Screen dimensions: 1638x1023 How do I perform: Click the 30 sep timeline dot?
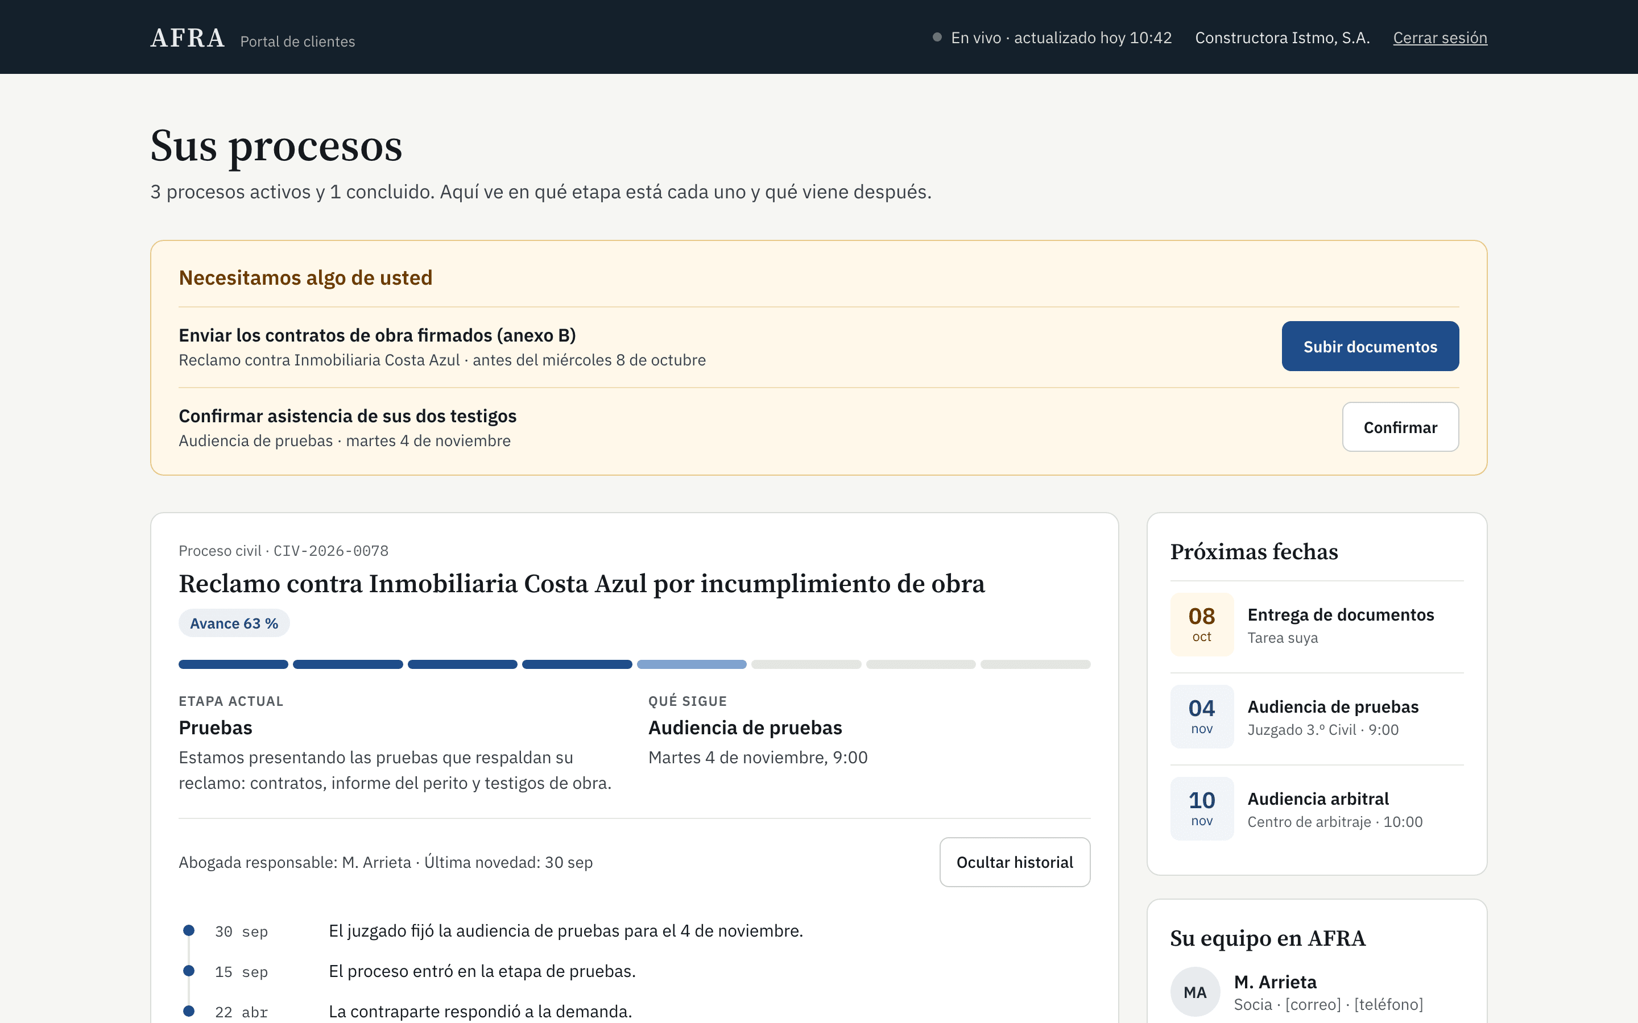point(189,930)
